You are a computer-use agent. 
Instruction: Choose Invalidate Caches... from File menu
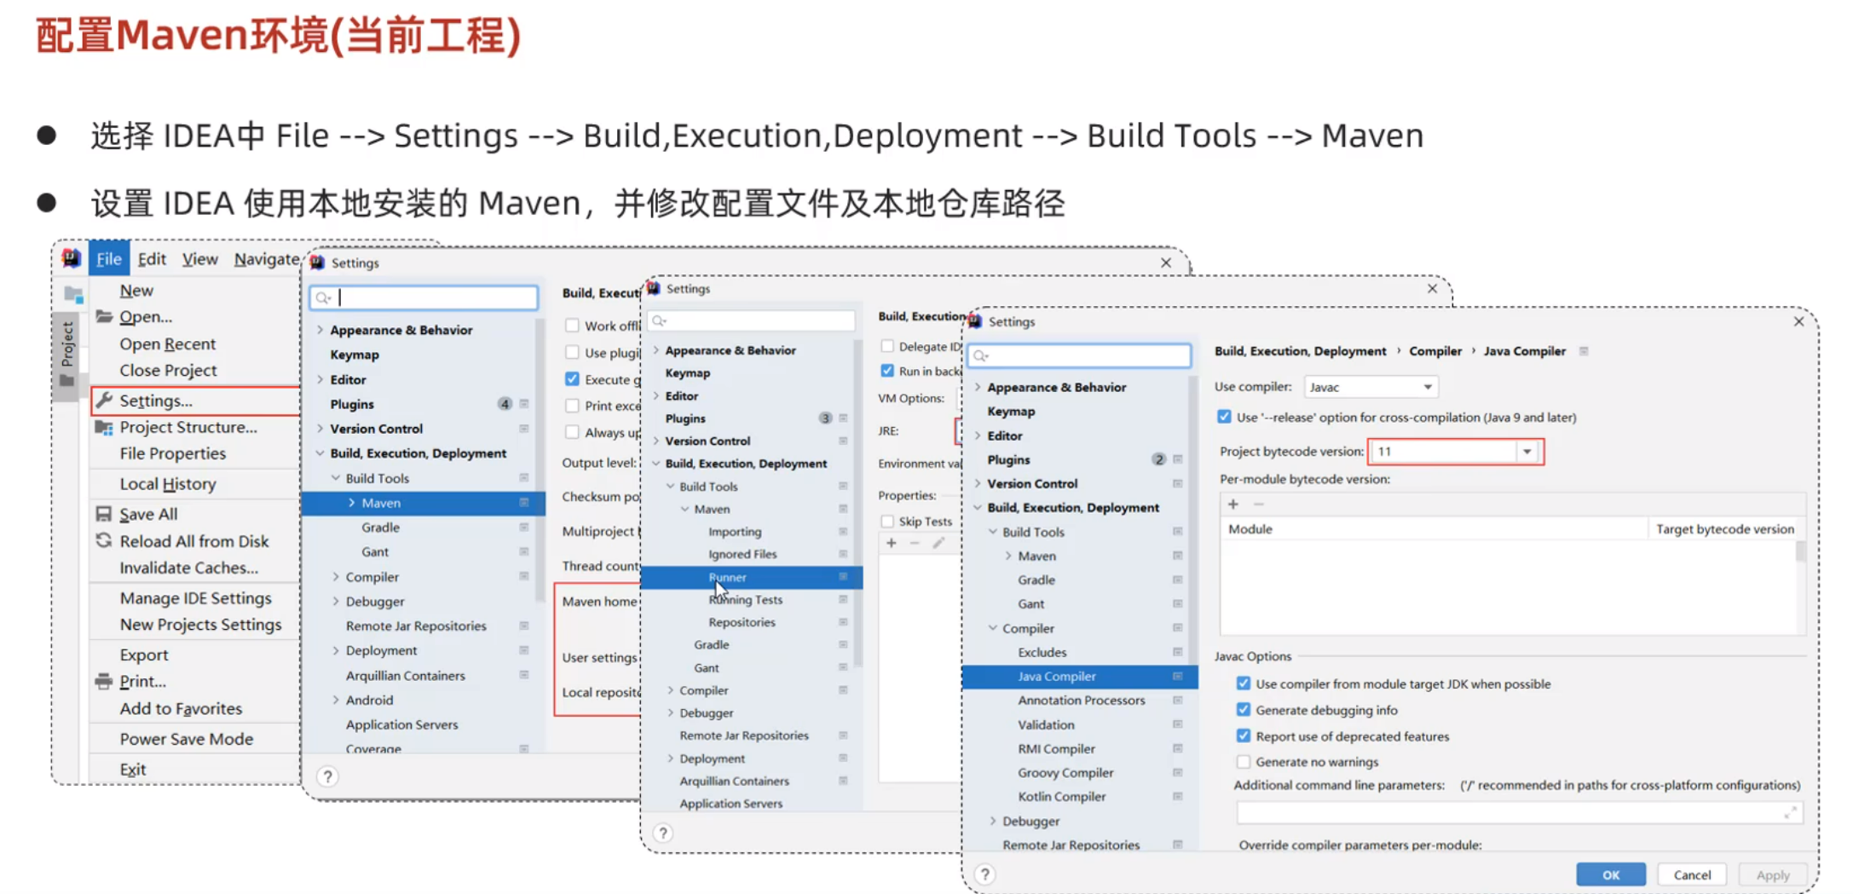coord(188,568)
